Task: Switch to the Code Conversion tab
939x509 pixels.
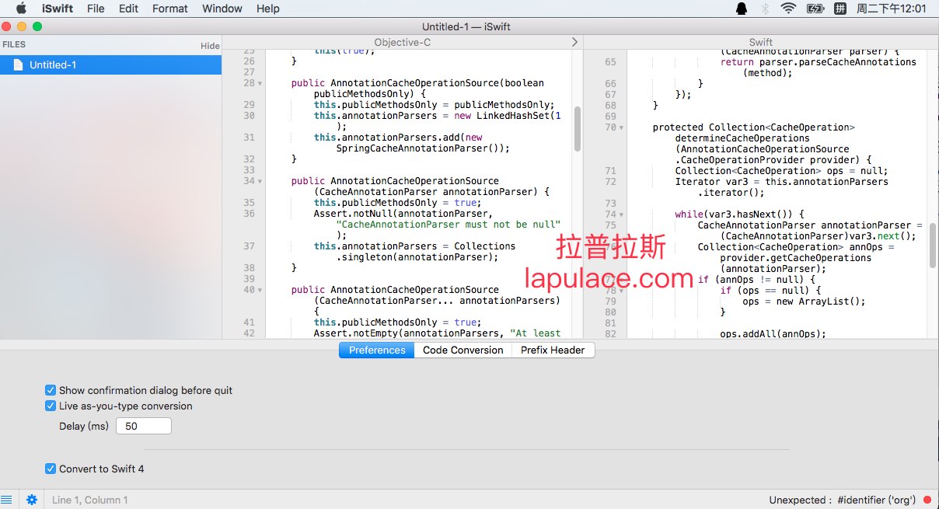Action: (x=463, y=350)
